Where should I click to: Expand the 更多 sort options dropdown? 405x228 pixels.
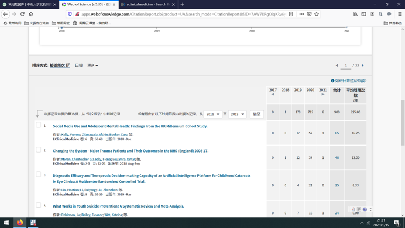tap(93, 65)
